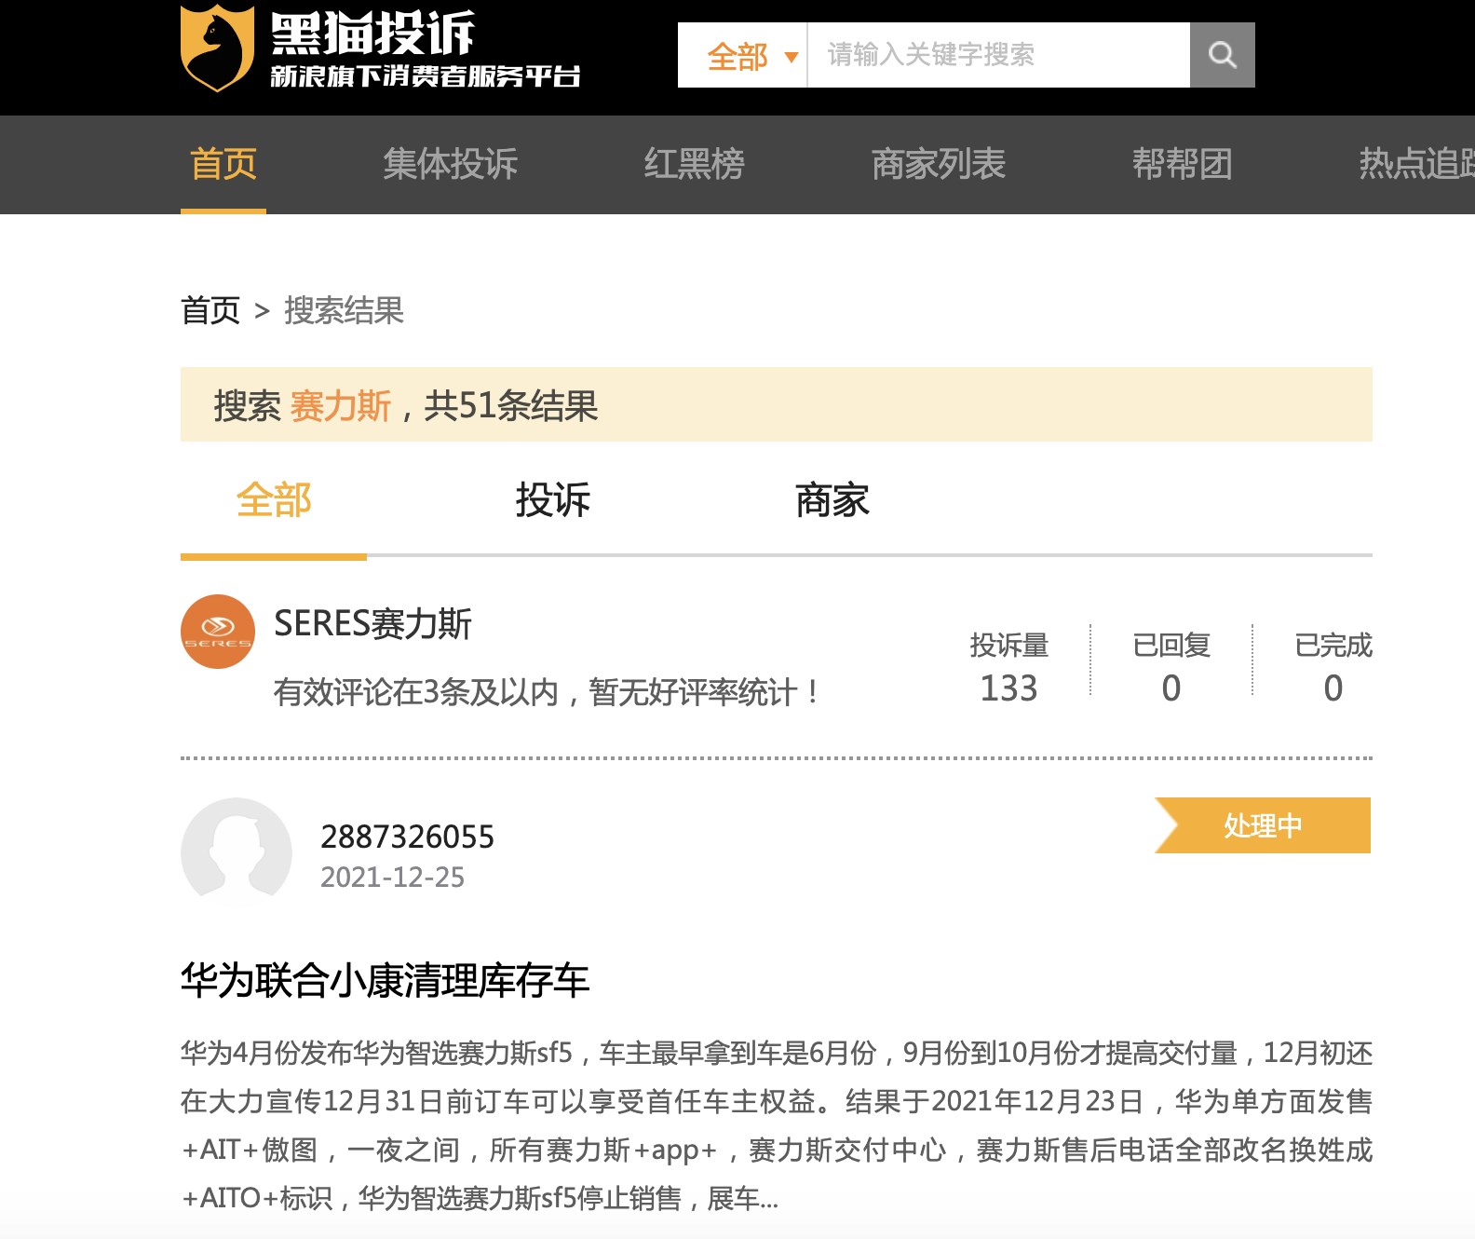Open 集体投诉 navigation item
Viewport: 1475px width, 1239px height.
click(x=450, y=164)
